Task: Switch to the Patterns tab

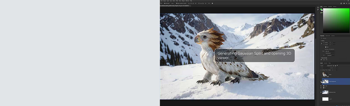Action: pos(334,6)
